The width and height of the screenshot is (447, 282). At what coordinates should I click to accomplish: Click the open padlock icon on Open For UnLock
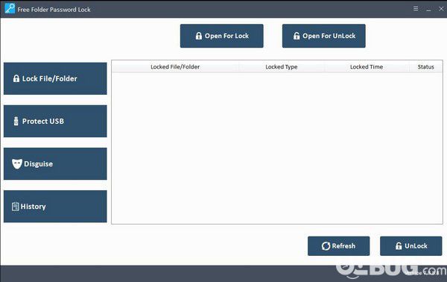click(x=297, y=36)
